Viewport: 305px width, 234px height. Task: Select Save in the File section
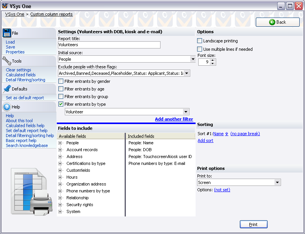coord(10,47)
